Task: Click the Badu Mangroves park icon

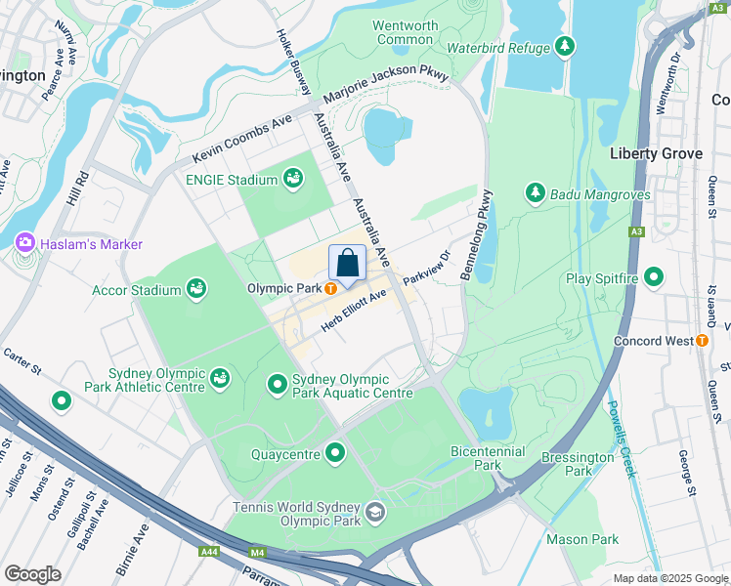Action: point(536,192)
